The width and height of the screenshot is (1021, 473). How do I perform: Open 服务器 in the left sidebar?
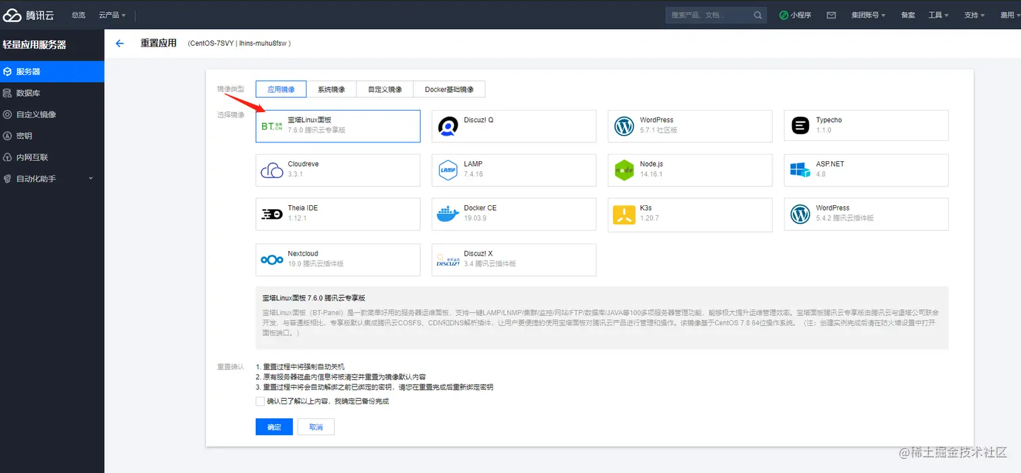[52, 72]
